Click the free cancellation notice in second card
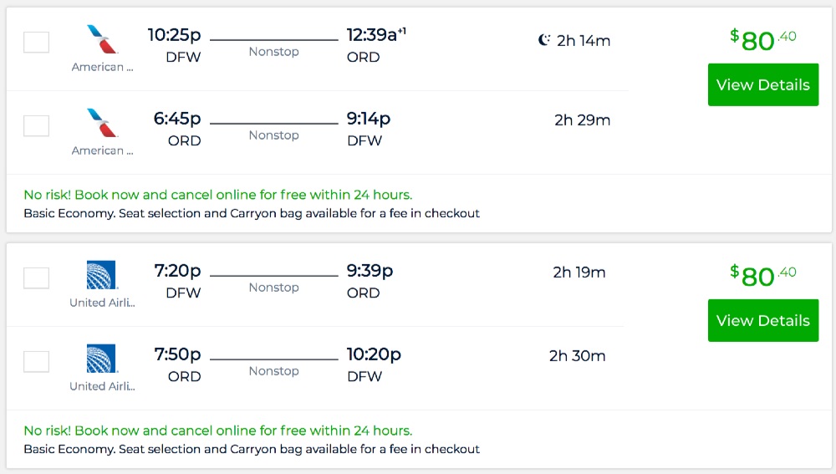The image size is (836, 474). tap(217, 431)
